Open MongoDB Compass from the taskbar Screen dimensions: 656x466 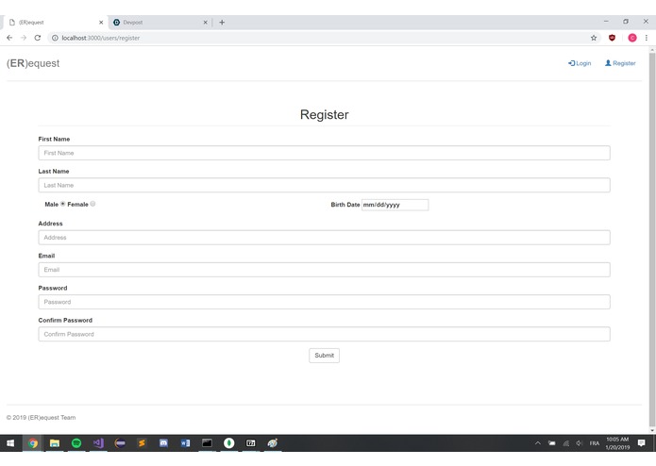click(228, 443)
